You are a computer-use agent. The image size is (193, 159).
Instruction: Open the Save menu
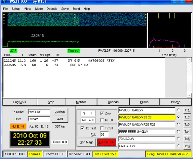click(65, 9)
